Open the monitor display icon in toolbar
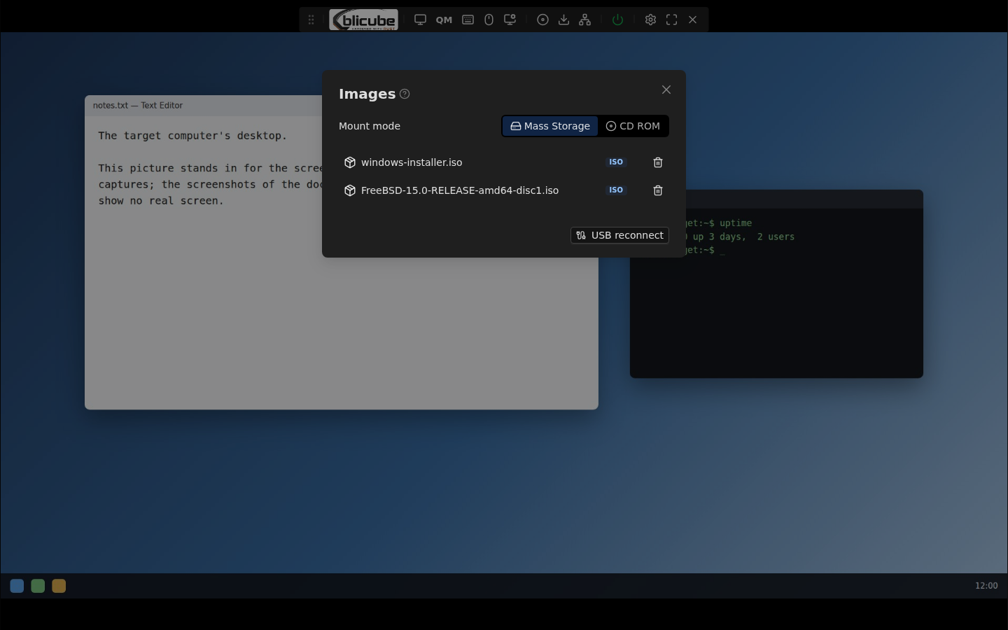The width and height of the screenshot is (1008, 630). (420, 20)
